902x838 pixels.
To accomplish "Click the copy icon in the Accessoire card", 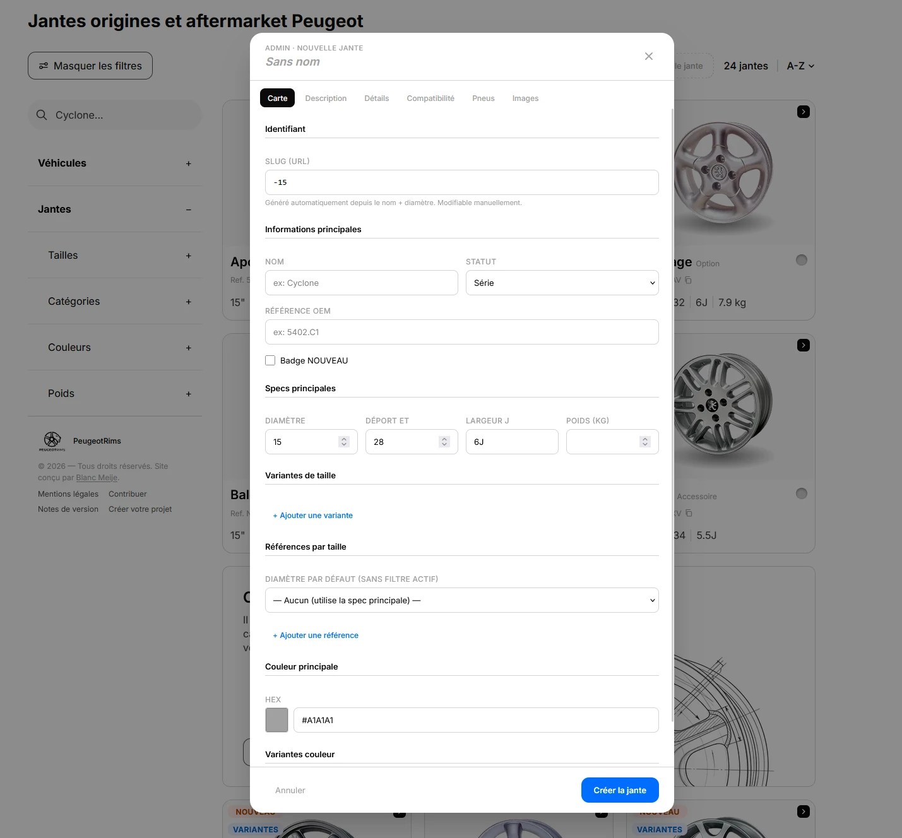I will [x=689, y=513].
